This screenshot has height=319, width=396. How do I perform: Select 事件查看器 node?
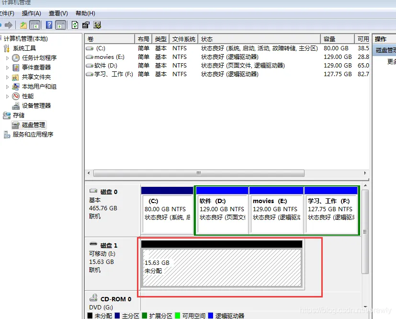coord(36,68)
